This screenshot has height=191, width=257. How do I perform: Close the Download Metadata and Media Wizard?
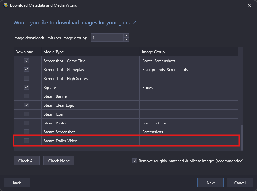(249, 5)
